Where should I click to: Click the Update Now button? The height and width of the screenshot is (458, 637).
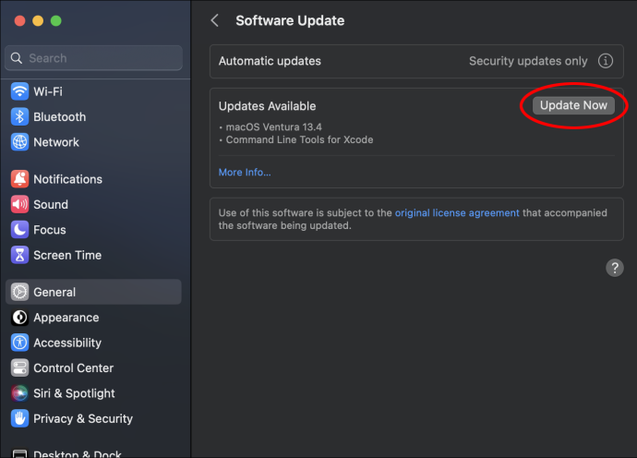tap(573, 105)
